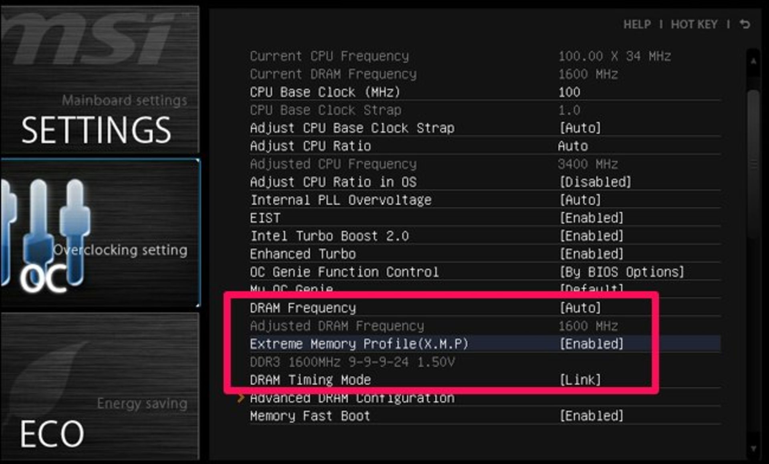Screen dimensions: 769x464
Task: Click the Advanced DRAM Configuration arrow icon
Action: (x=241, y=398)
